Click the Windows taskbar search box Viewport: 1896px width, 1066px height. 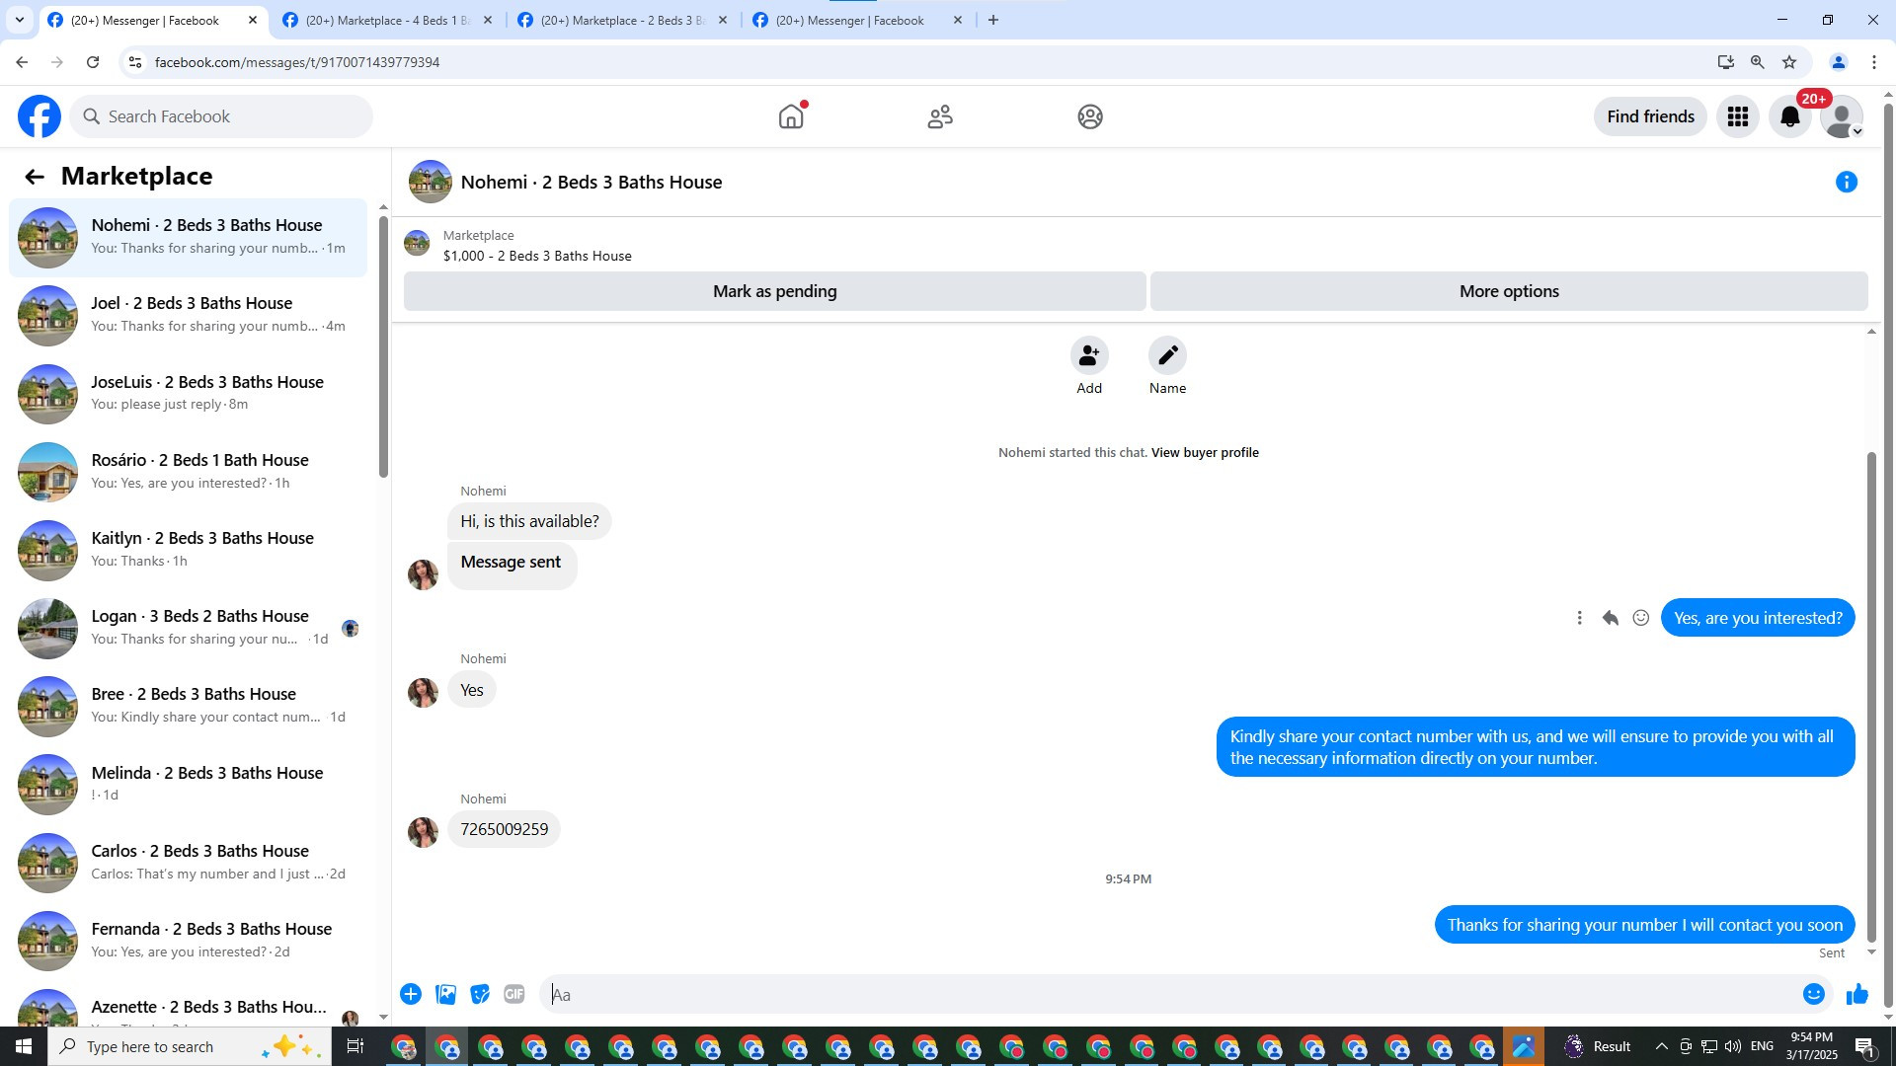[x=190, y=1046]
